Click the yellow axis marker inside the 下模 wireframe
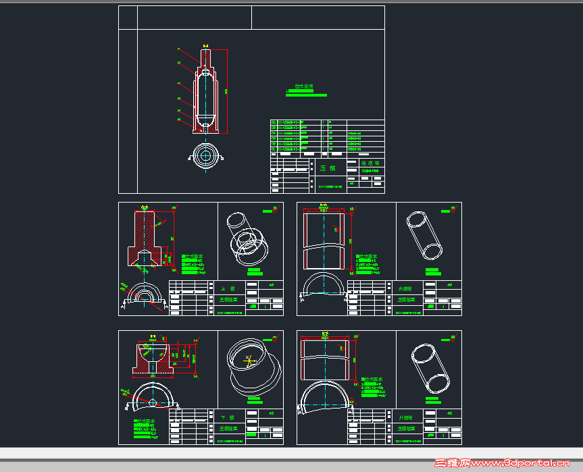Image resolution: width=583 pixels, height=472 pixels. (x=249, y=361)
